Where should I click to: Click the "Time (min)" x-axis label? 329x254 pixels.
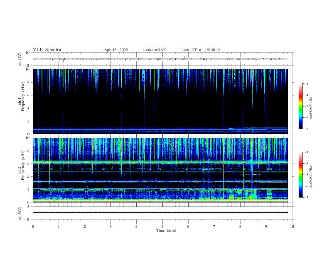click(166, 230)
